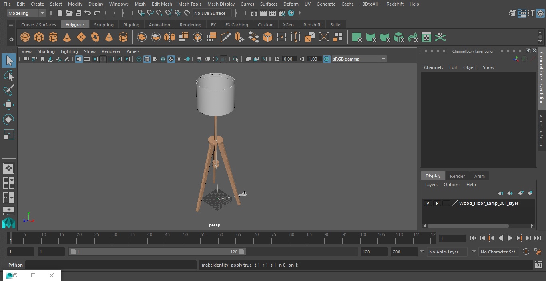The image size is (546, 281).
Task: Click the UV editor checker shelf icon
Action: [426, 37]
